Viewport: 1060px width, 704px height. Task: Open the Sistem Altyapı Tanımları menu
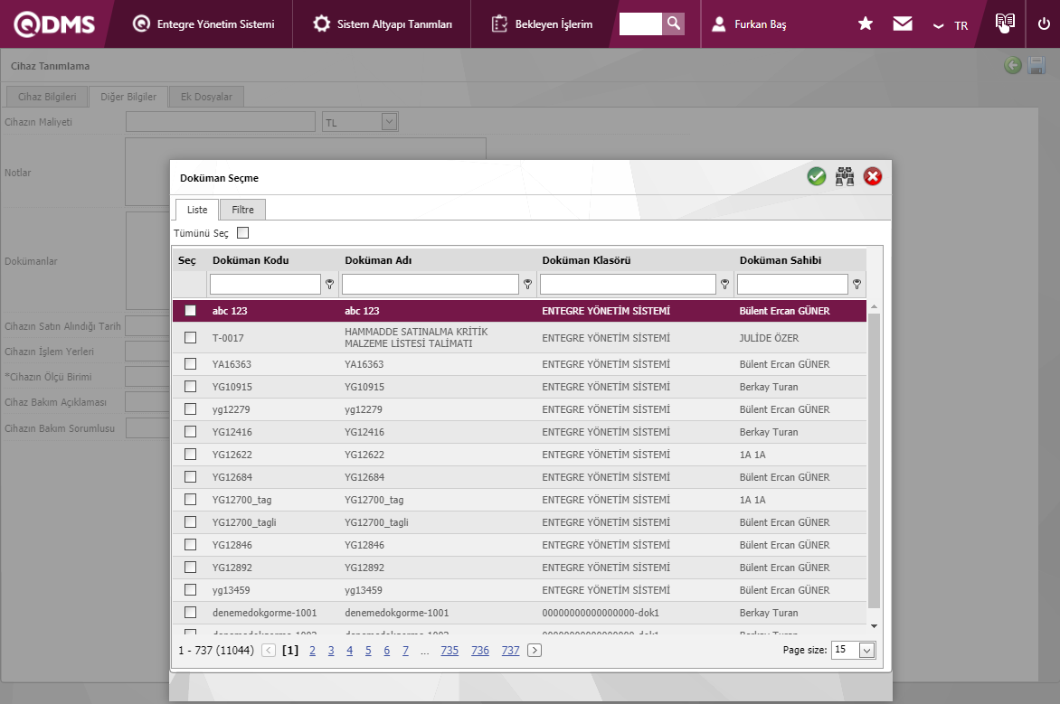point(383,24)
